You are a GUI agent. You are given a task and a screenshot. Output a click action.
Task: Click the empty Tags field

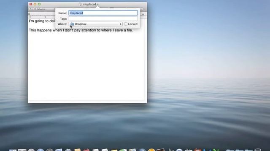(103, 18)
